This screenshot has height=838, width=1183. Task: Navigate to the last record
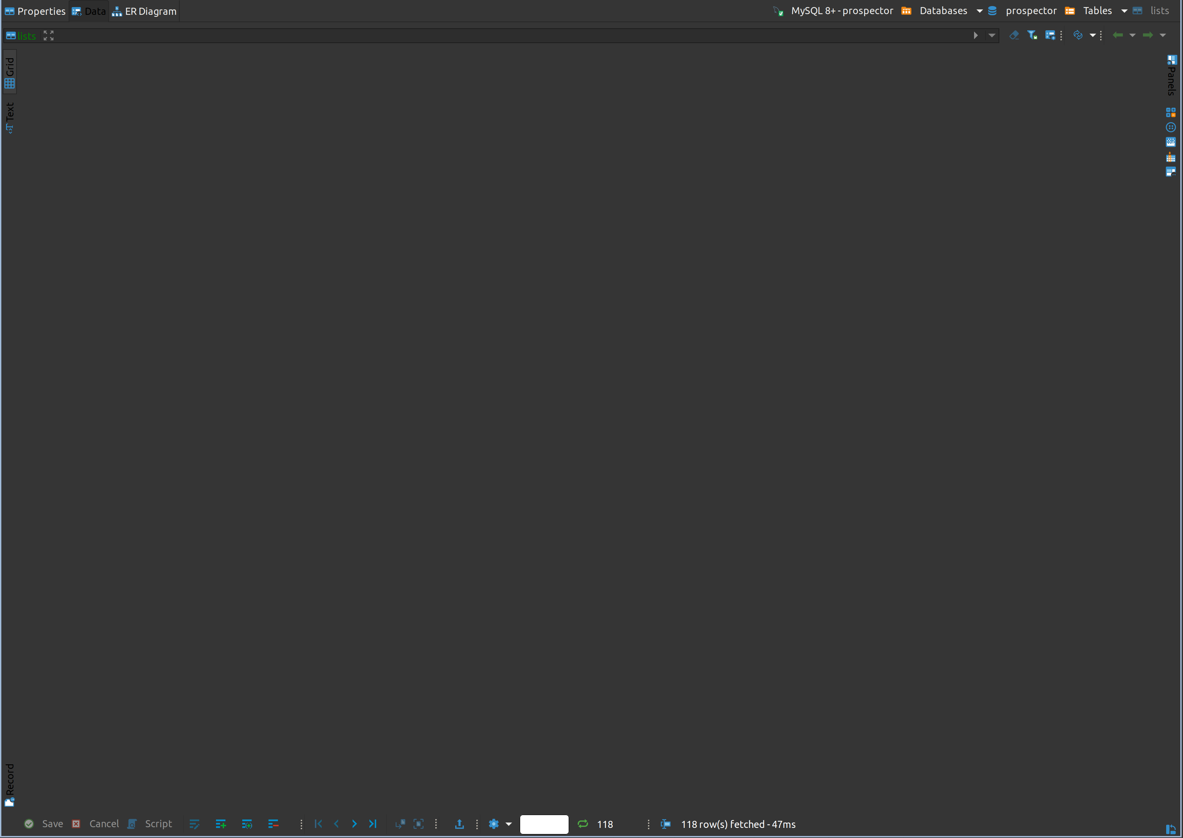click(372, 824)
